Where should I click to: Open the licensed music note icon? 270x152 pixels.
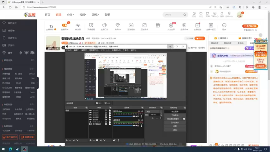tap(144, 25)
